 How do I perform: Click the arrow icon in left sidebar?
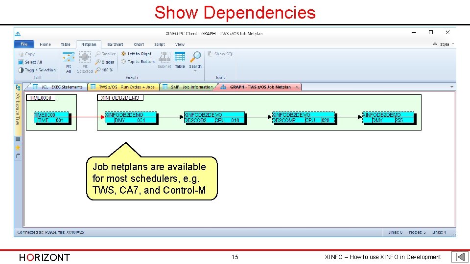click(x=18, y=155)
